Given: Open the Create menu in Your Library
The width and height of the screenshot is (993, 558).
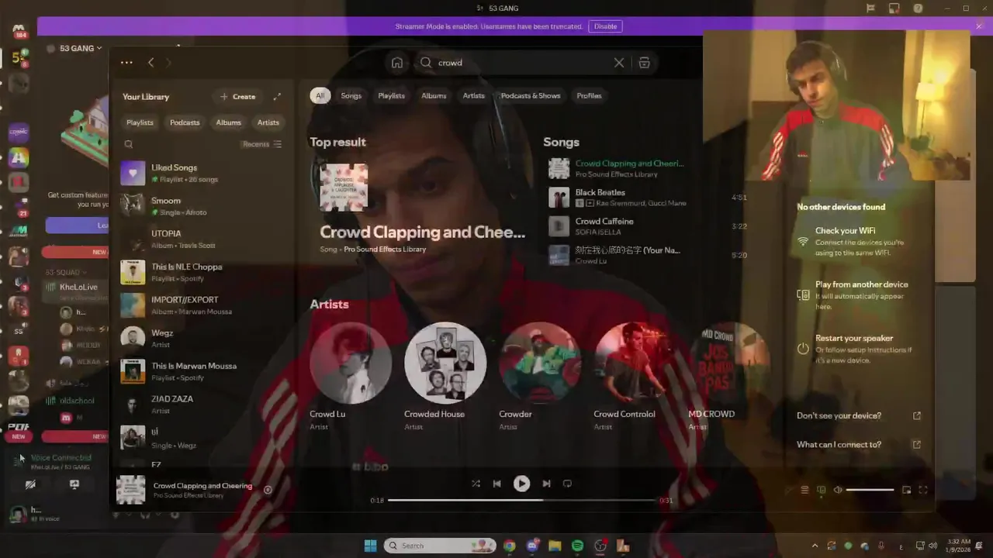Looking at the screenshot, I should [x=237, y=97].
